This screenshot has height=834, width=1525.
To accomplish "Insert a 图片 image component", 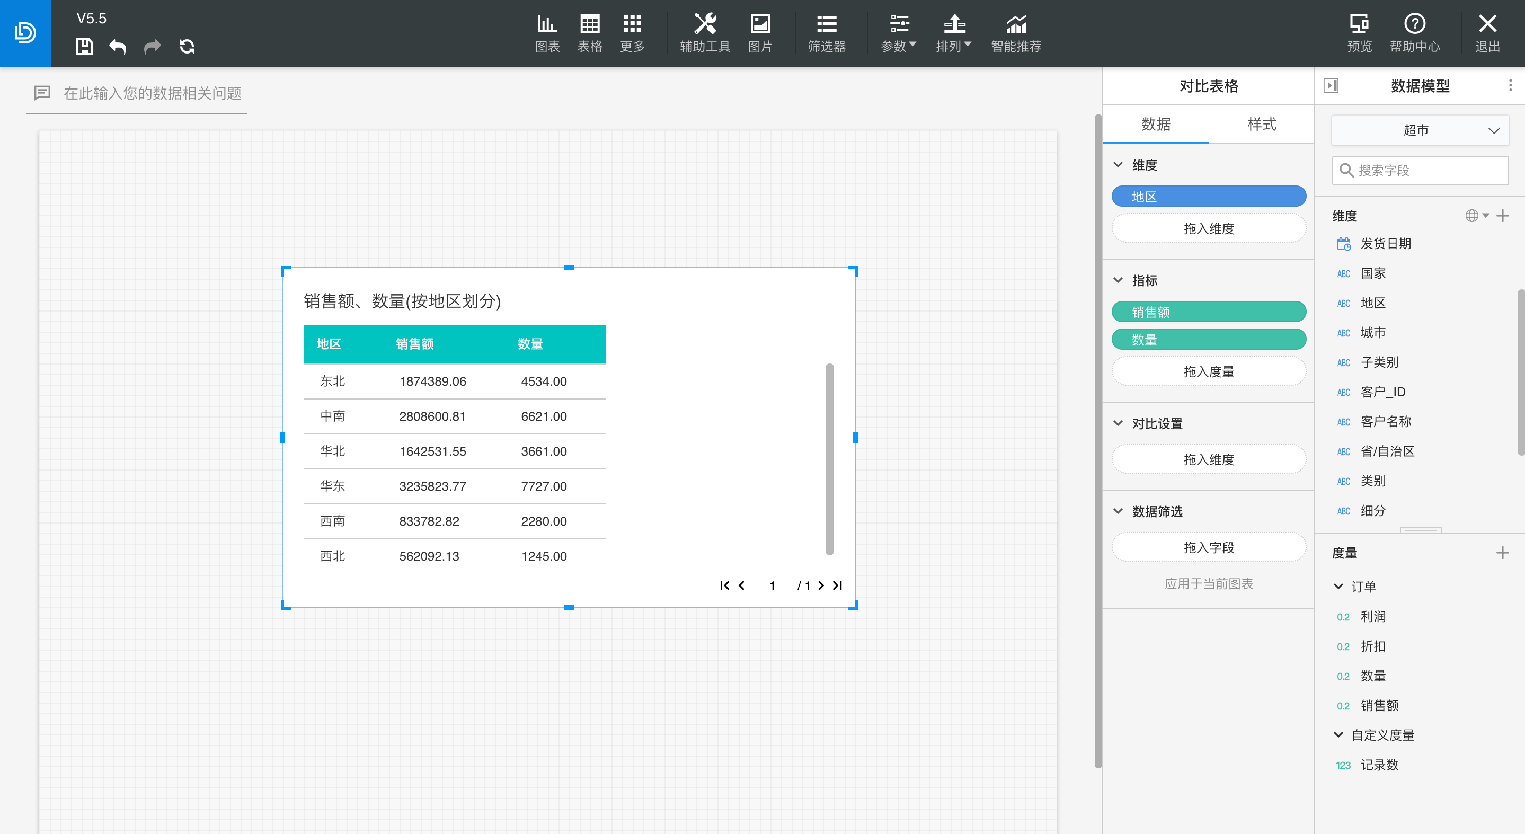I will (x=759, y=33).
